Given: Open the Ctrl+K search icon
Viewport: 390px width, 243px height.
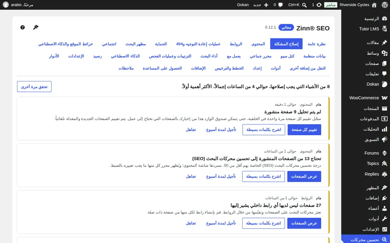Looking at the screenshot, I should (304, 5).
